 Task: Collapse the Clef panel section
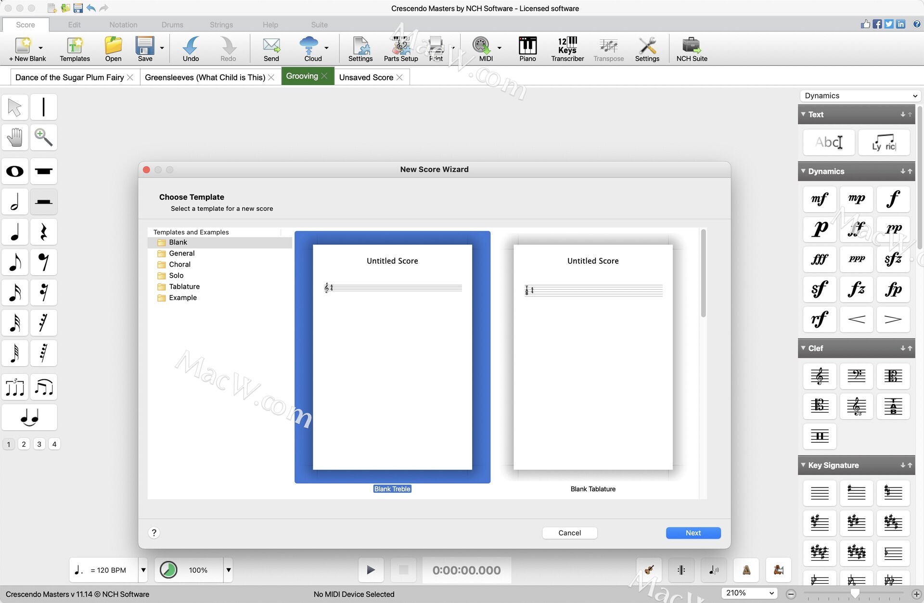coord(803,348)
